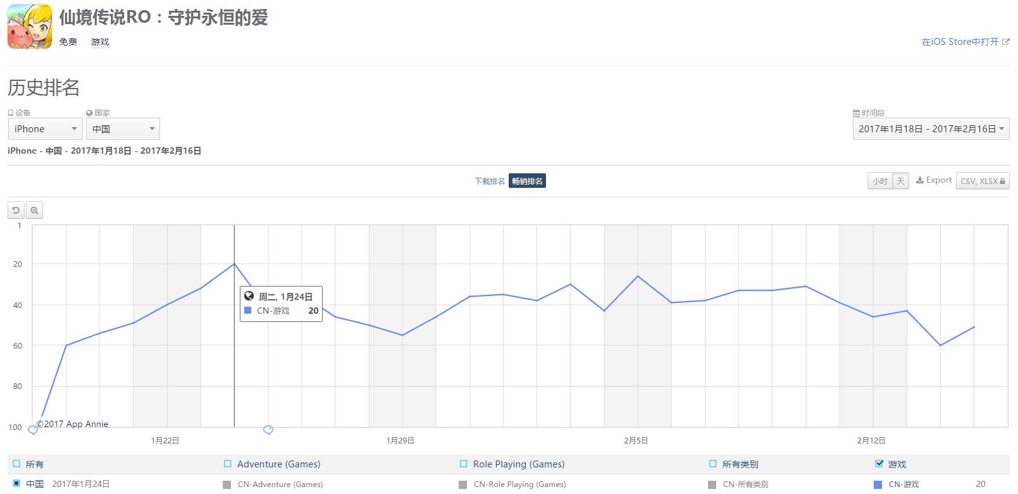
Task: Expand the 中国 country dropdown
Action: (x=123, y=129)
